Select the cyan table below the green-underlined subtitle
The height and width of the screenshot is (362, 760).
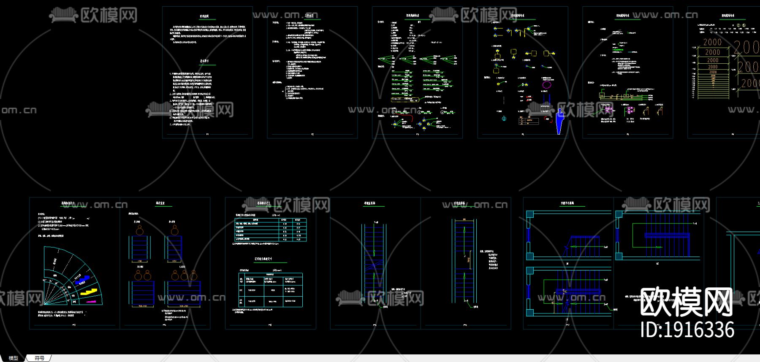271,290
